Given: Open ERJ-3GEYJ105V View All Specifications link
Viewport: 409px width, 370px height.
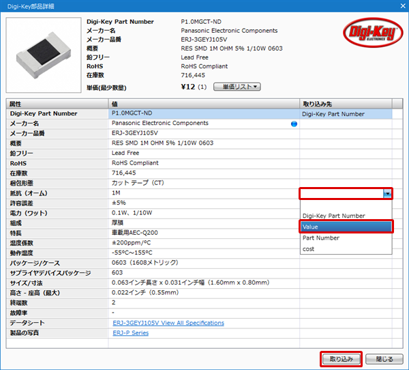Looking at the screenshot, I should point(168,323).
